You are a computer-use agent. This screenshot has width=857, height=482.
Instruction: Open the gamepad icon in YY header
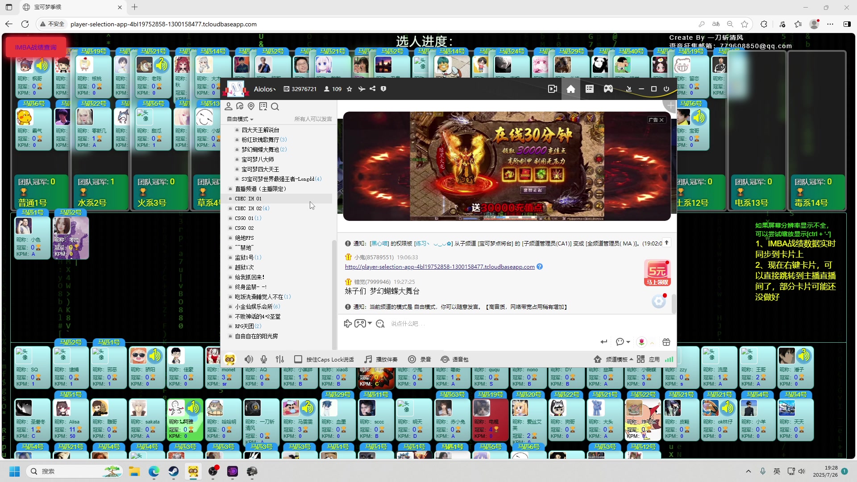[608, 89]
